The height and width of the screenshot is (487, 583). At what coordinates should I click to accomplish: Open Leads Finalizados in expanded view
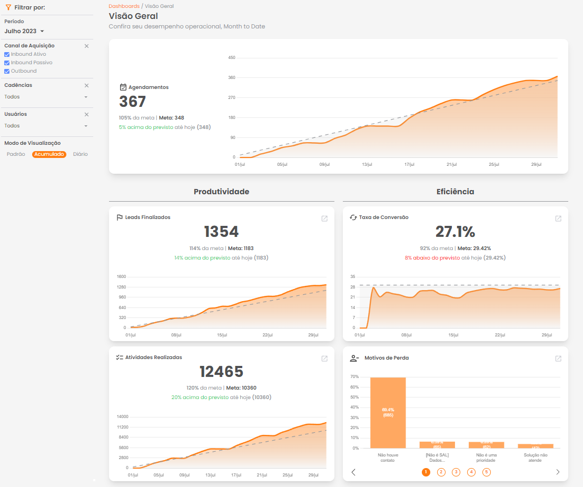tap(324, 218)
